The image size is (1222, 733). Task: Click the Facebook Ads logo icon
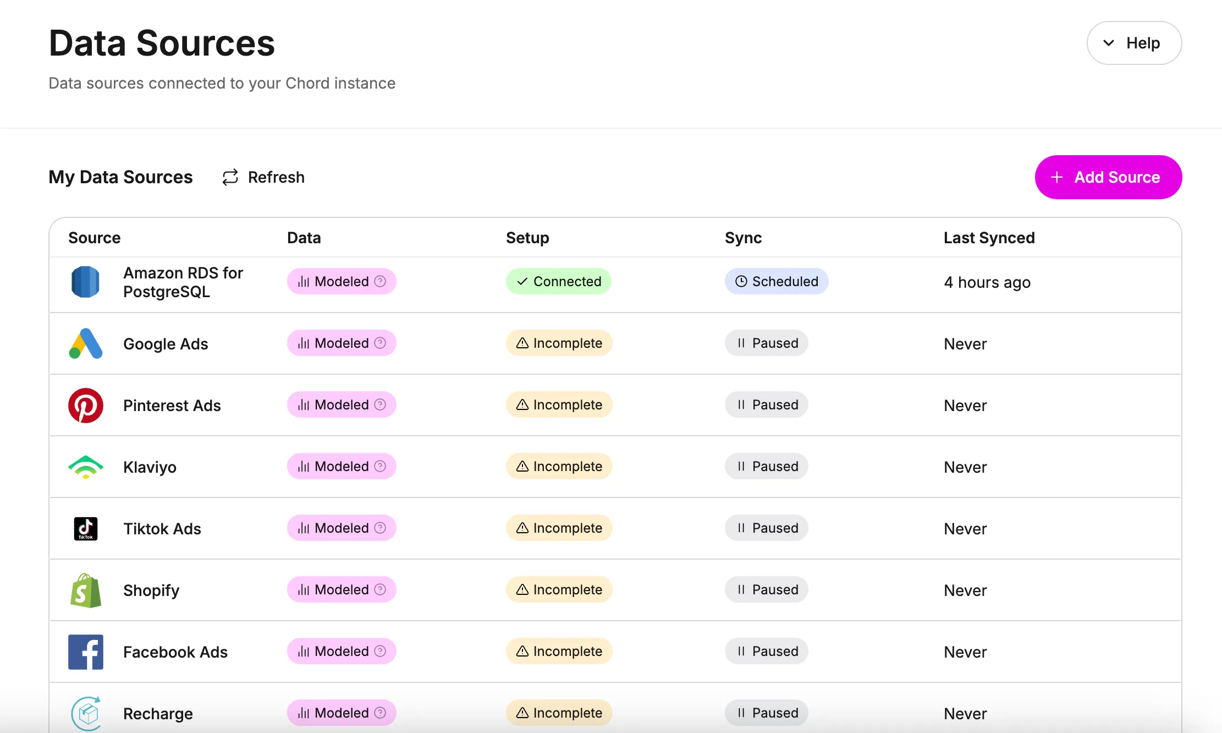[x=86, y=652]
